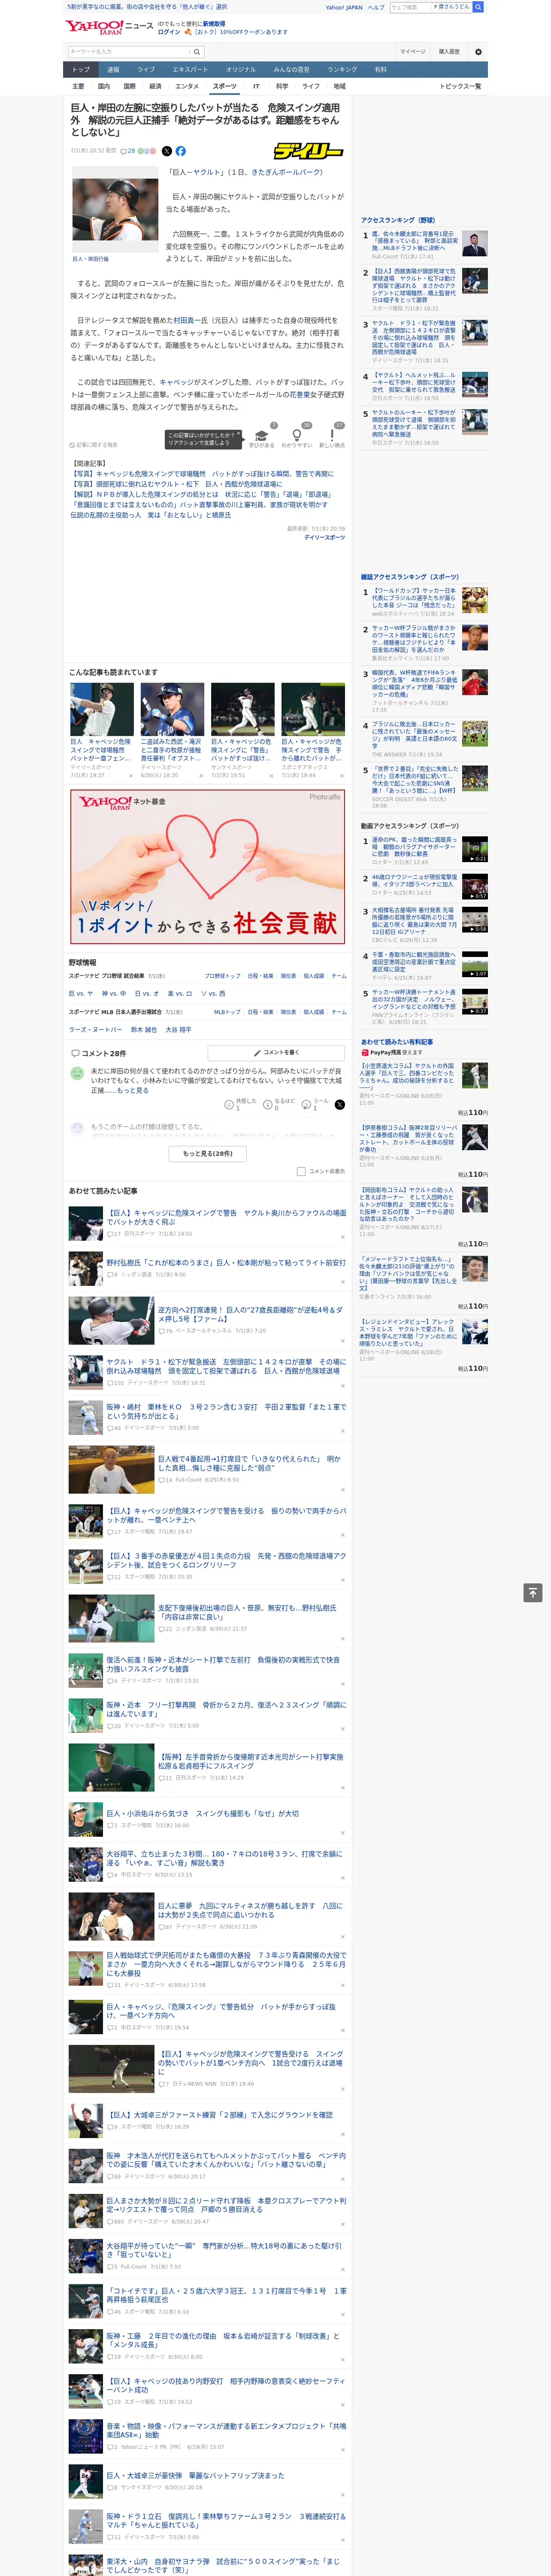The width and height of the screenshot is (551, 2576).
Task: Click the デイリー publisher logo
Action: (309, 151)
